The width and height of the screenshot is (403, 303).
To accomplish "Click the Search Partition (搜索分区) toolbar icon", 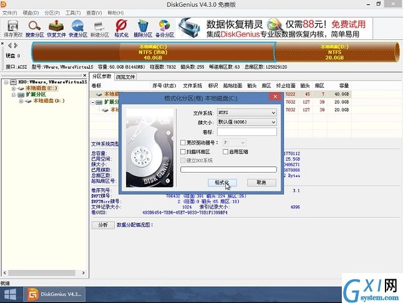I will [35, 28].
